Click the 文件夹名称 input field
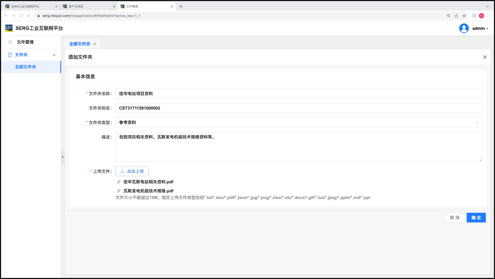Screen dimensions: 495x279 (298, 94)
